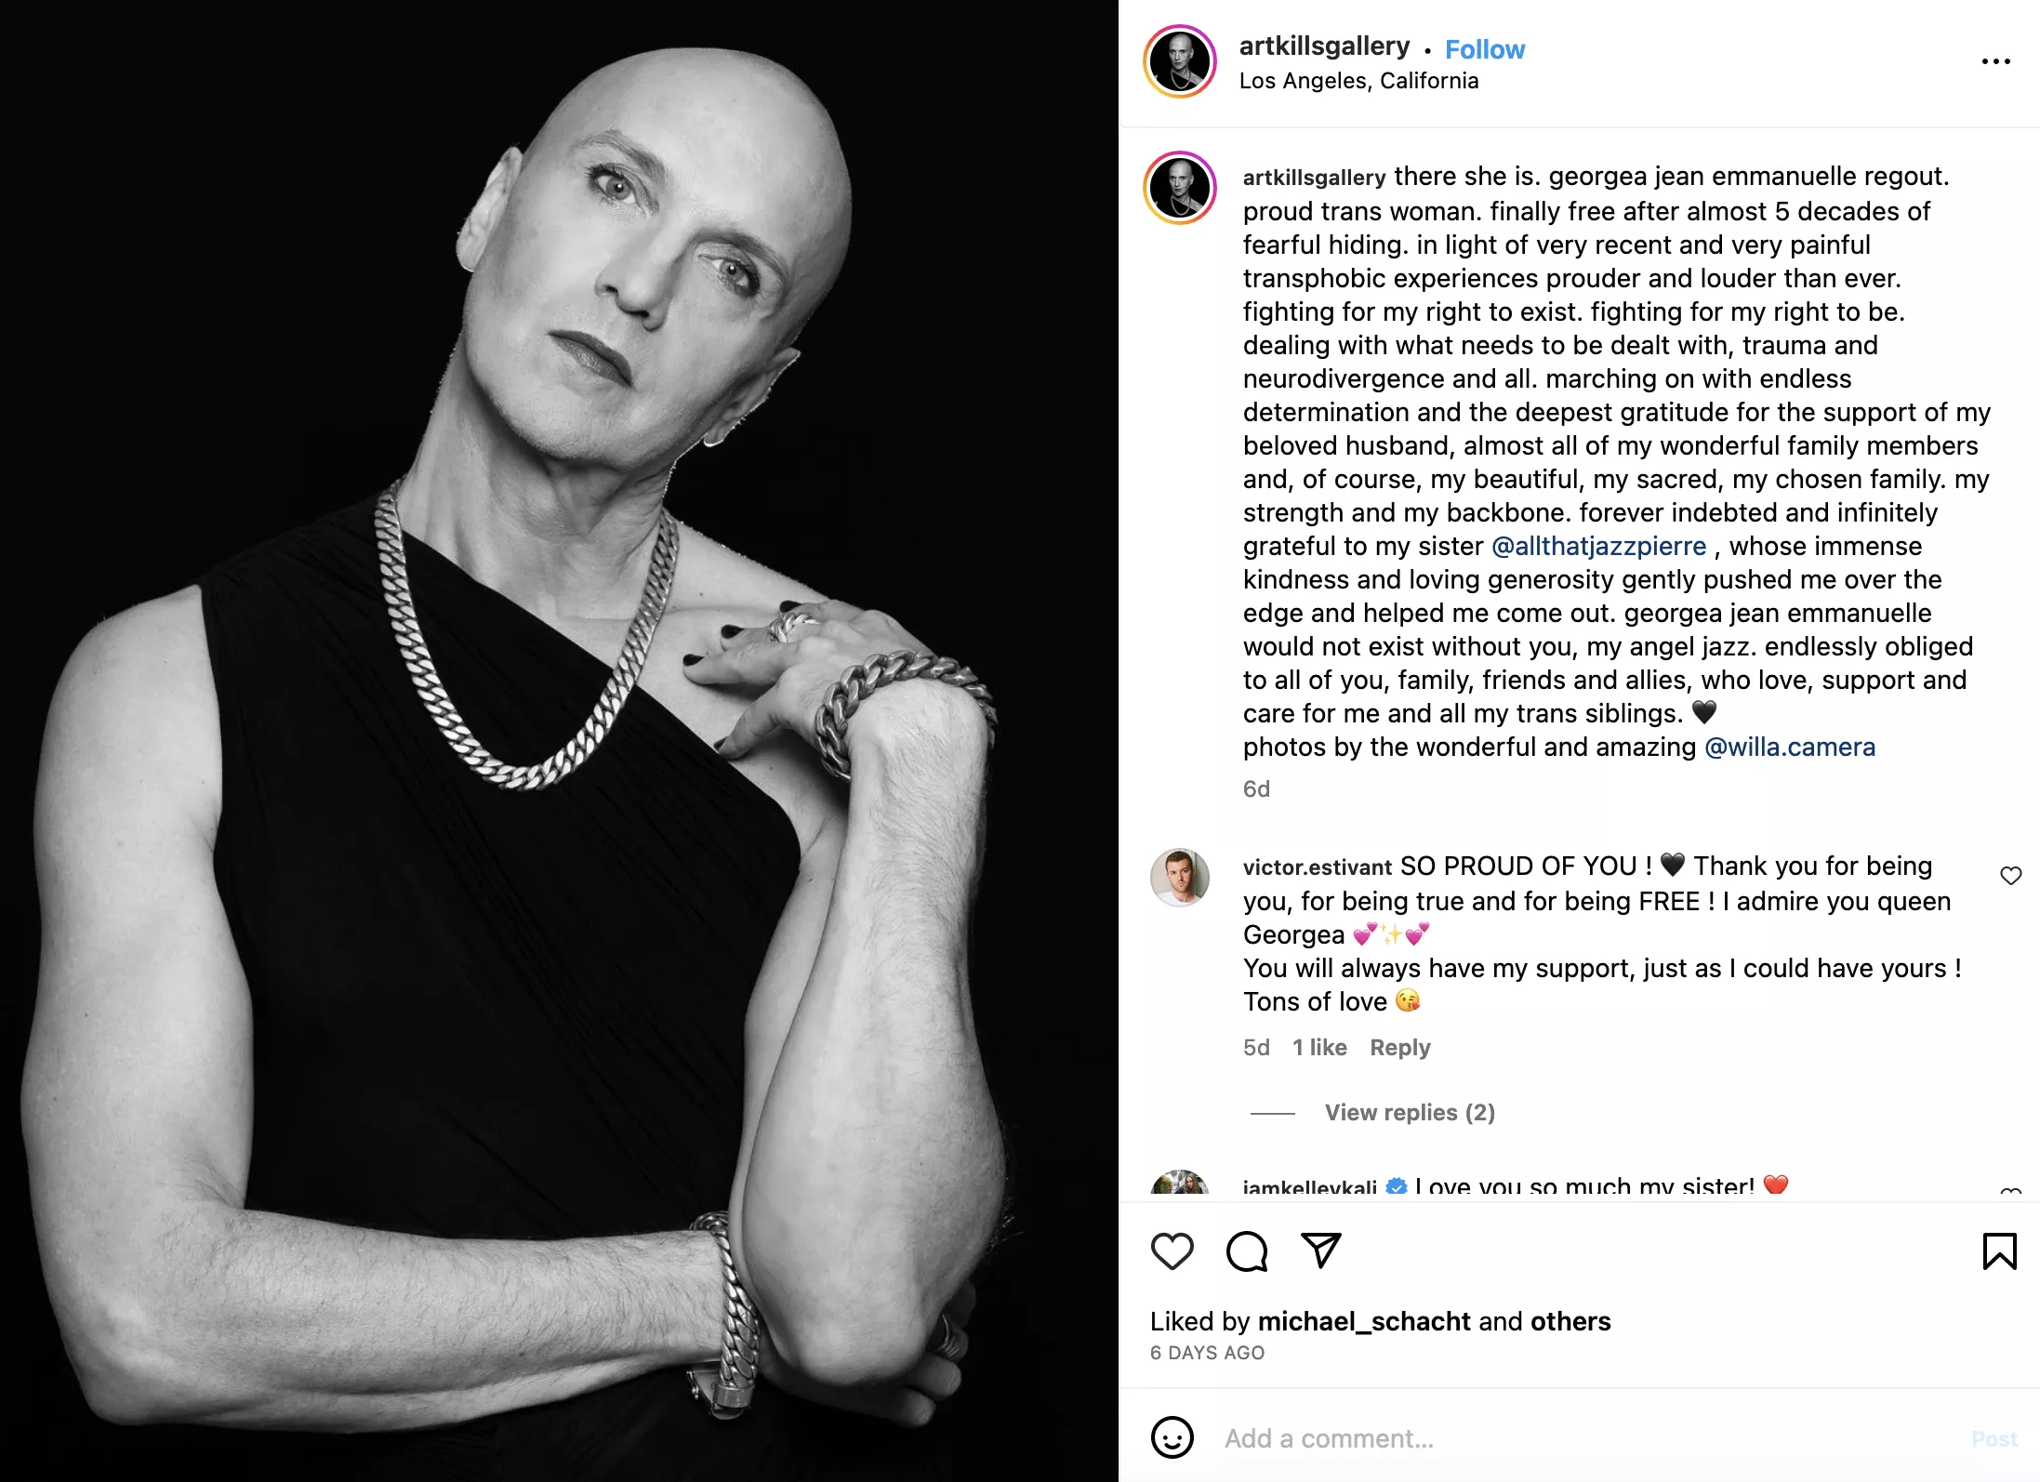
Task: Open the Los Angeles, California location
Action: [x=1358, y=81]
